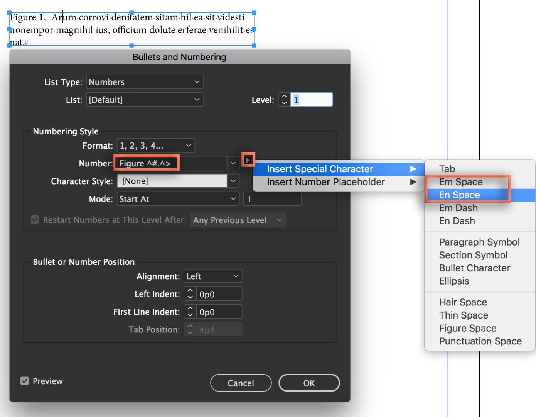Open the special character flyout arrow beside Number
This screenshot has height=417, width=536.
point(248,160)
